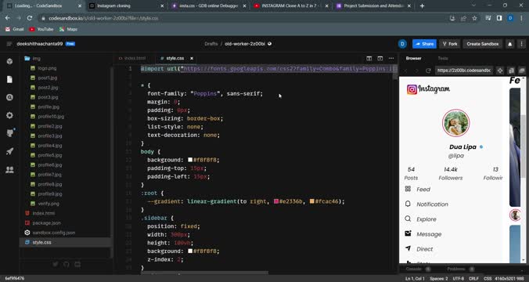This screenshot has height=282, width=529.
Task: Open the header three-dot overflow menu
Action: [522, 44]
